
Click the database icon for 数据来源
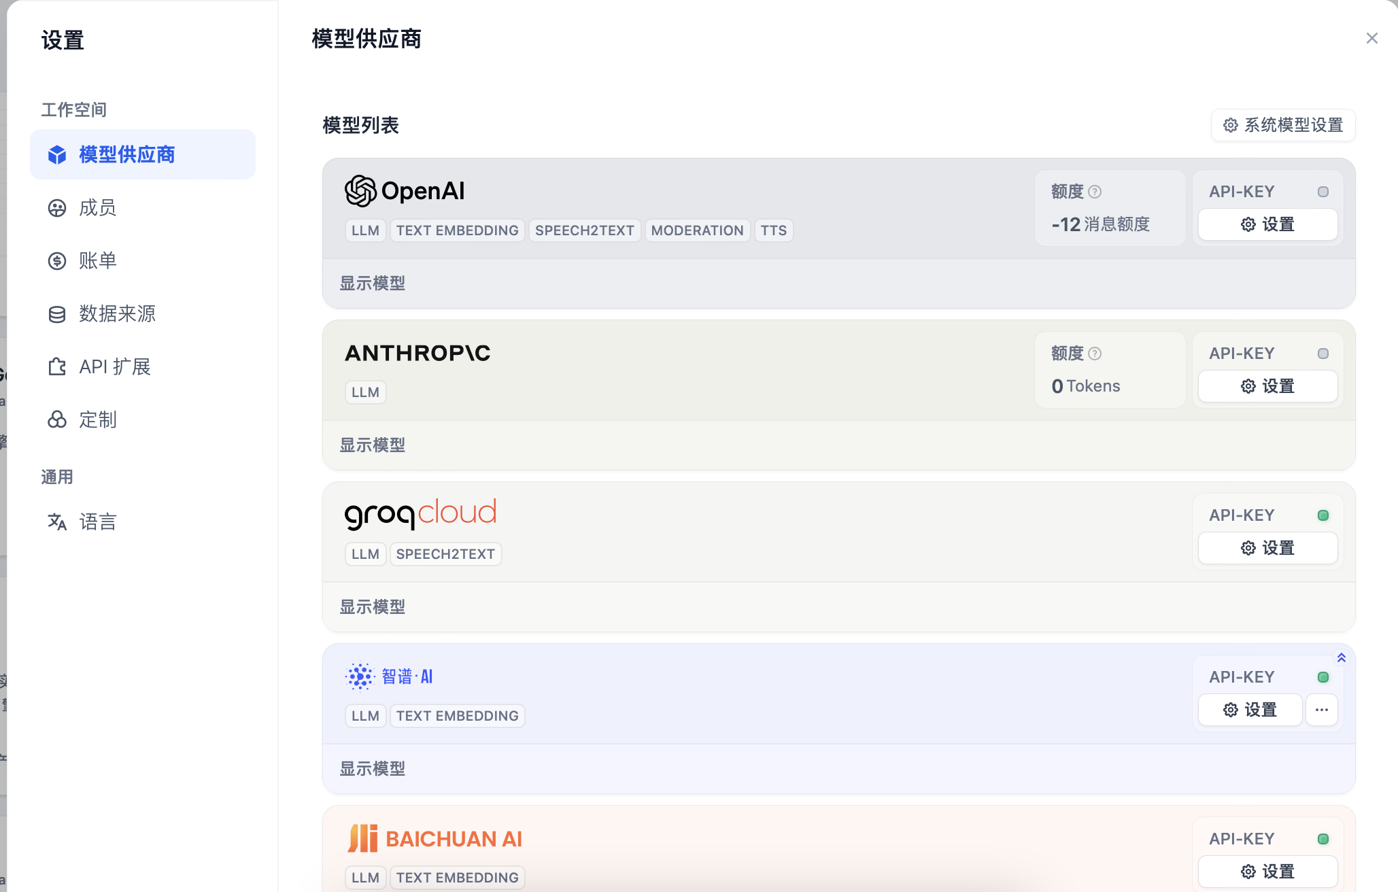click(57, 314)
